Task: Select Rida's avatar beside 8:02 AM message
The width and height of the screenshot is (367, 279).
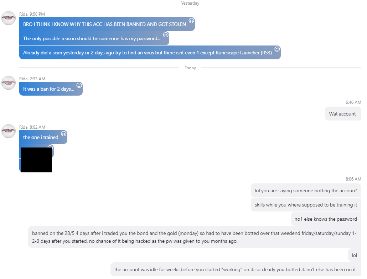Action: (9, 131)
